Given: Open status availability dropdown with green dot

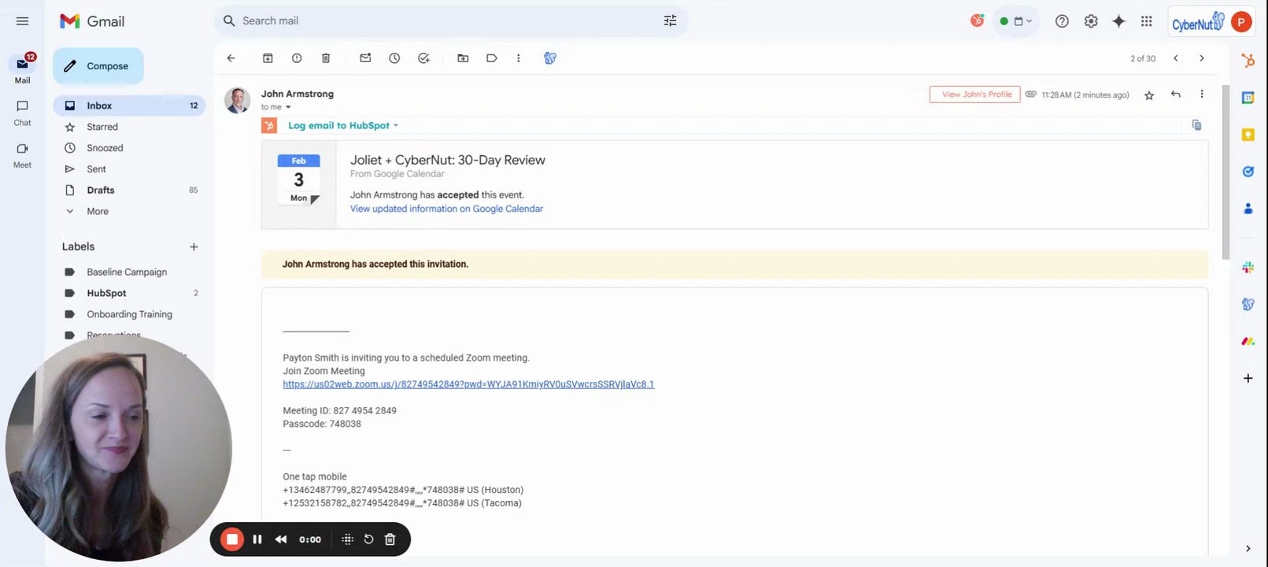Looking at the screenshot, I should click(1015, 21).
